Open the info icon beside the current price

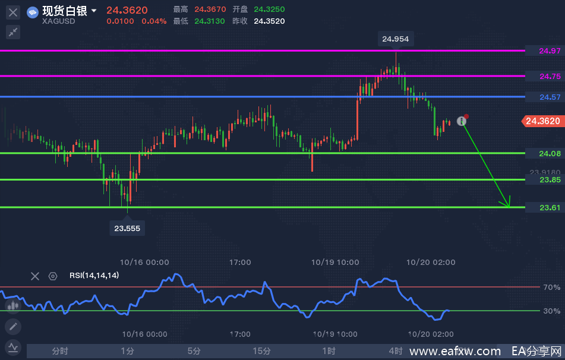pos(461,121)
